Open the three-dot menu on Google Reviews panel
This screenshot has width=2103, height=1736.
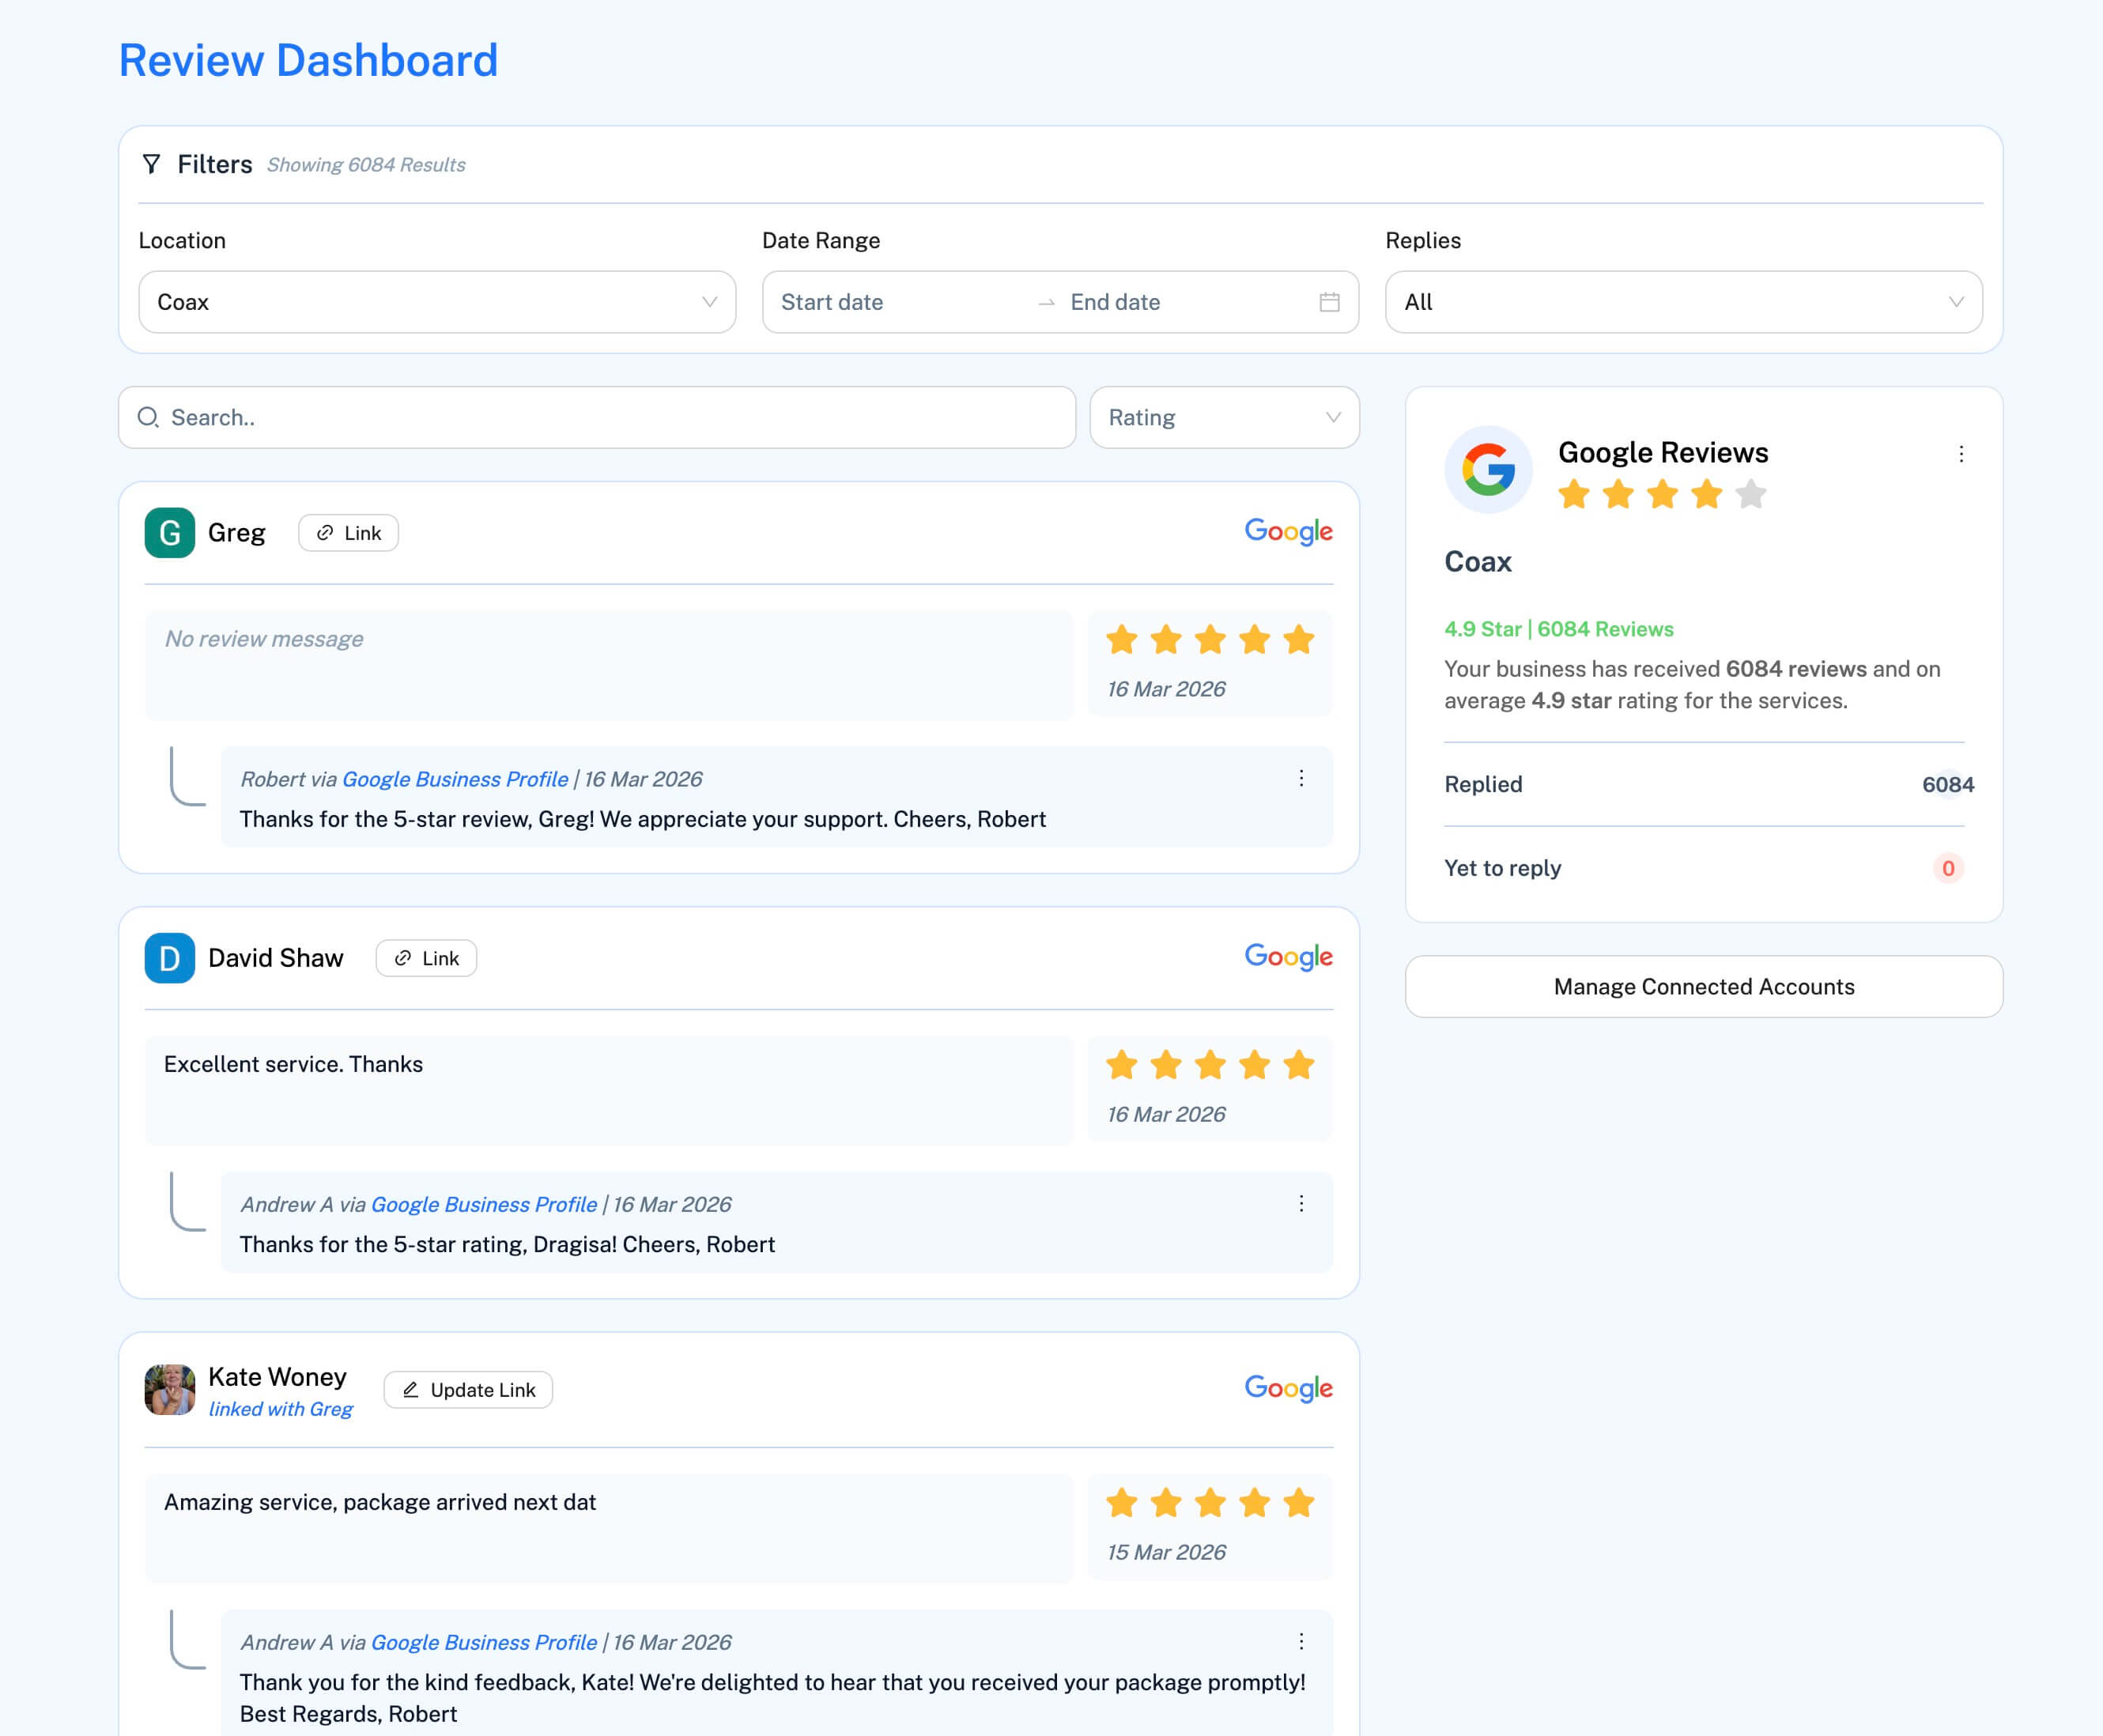(x=1961, y=454)
